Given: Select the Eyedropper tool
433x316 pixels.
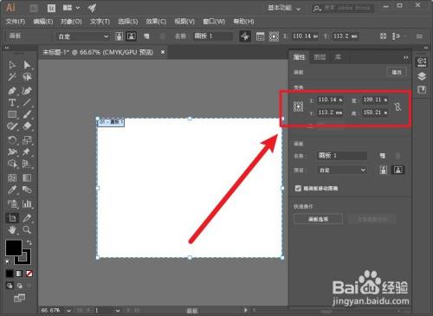Looking at the screenshot, I should pos(12,190).
